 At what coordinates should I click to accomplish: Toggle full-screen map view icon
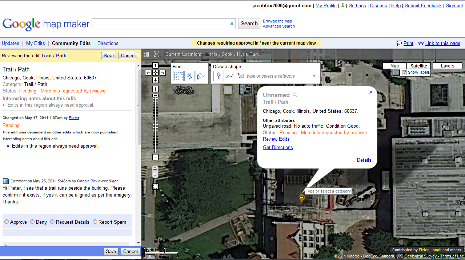(x=157, y=54)
